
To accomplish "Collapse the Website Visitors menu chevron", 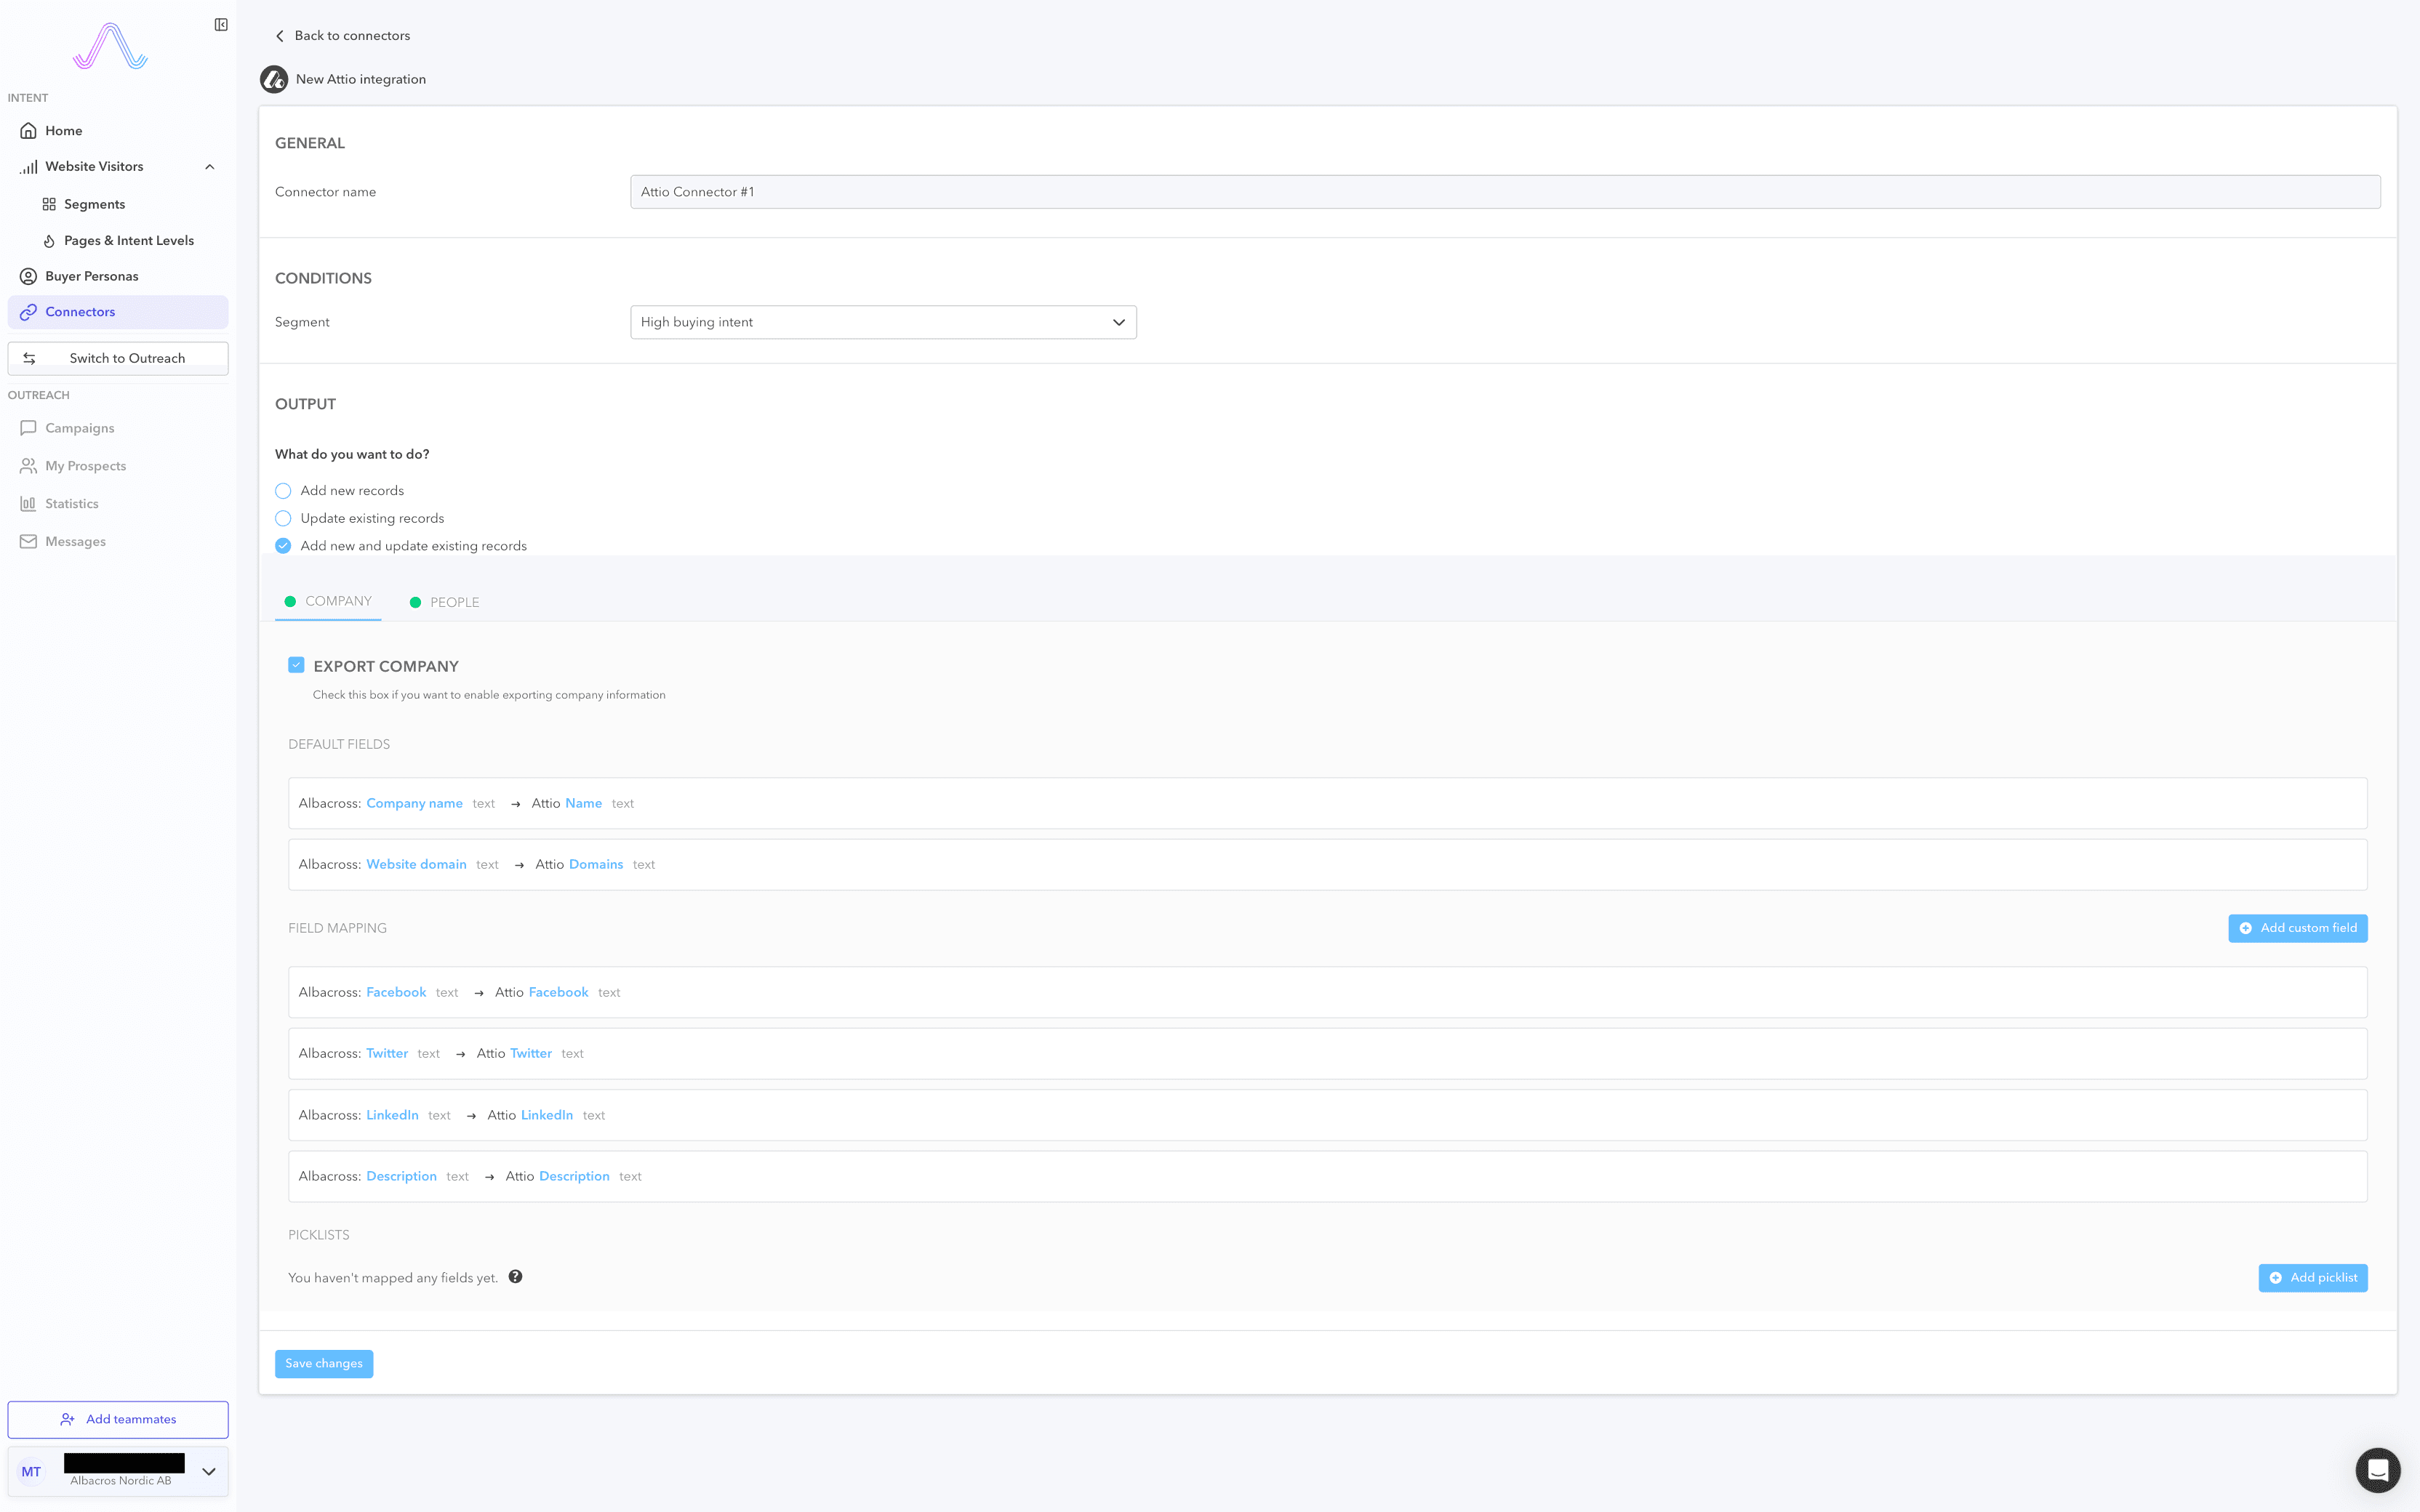I will 210,167.
